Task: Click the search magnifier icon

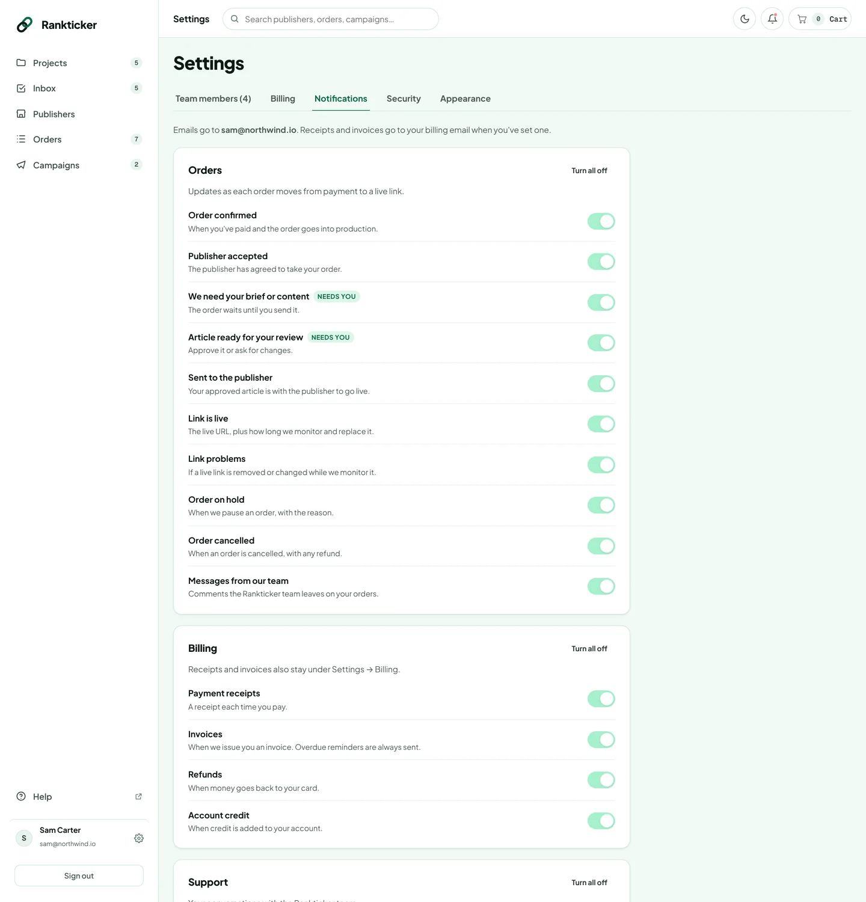Action: point(235,19)
